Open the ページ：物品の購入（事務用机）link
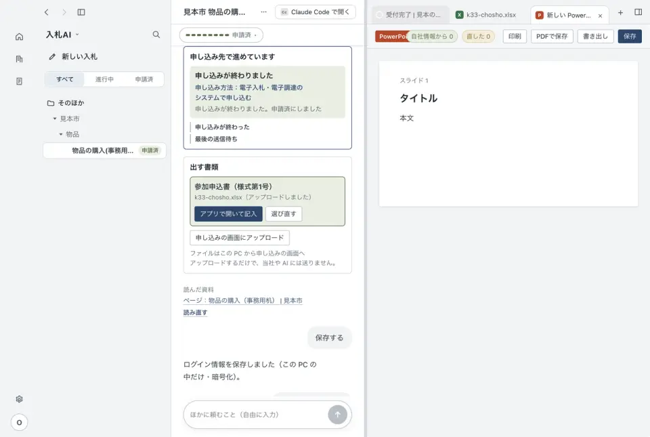This screenshot has width=650, height=437. click(242, 301)
